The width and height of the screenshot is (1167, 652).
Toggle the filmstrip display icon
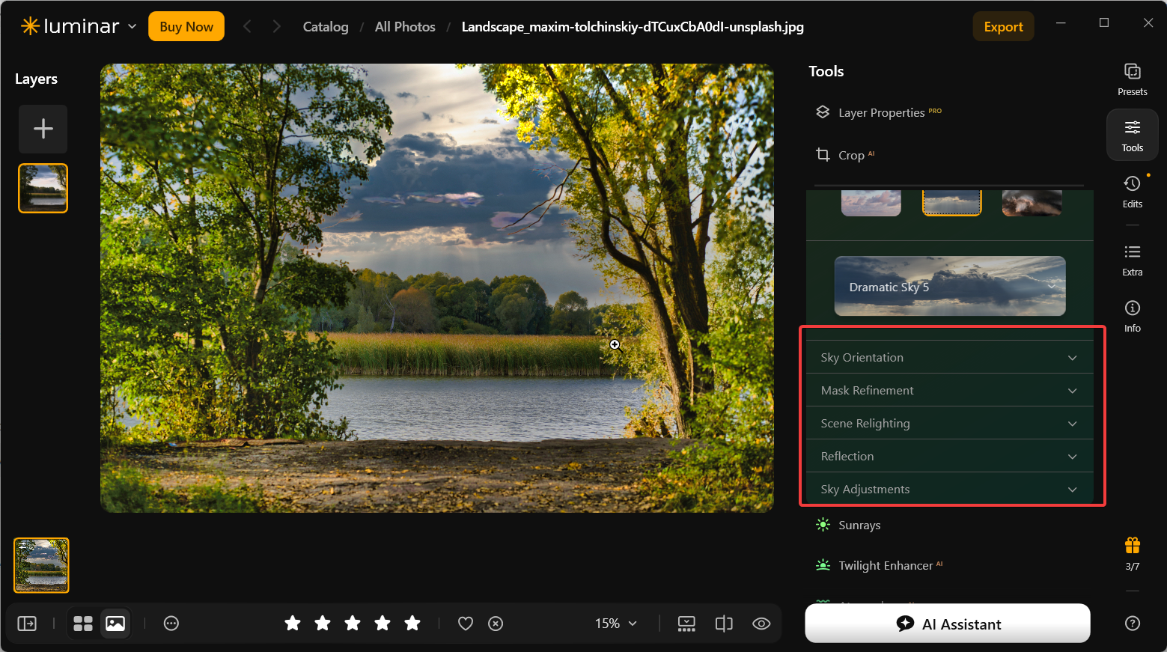point(686,624)
